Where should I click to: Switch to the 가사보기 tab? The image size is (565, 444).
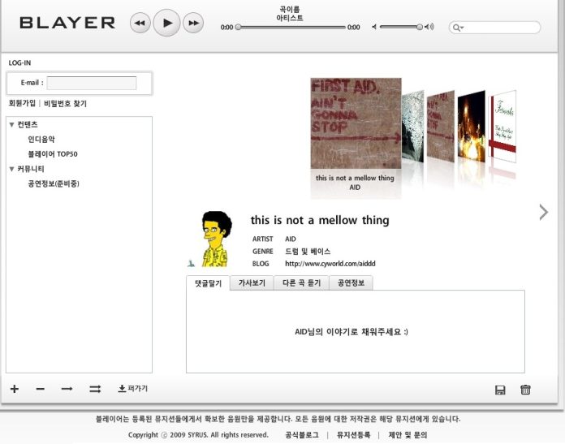252,283
